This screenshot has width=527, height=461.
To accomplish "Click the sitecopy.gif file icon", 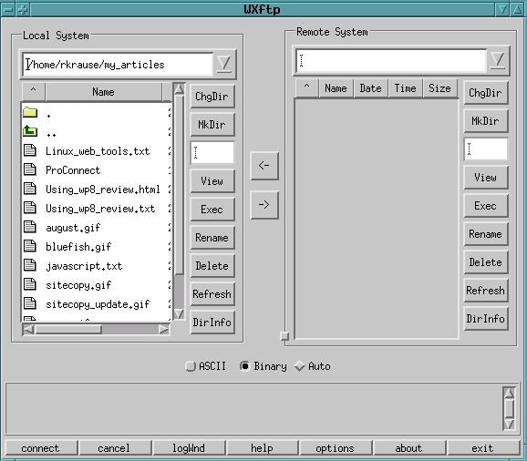I will (30, 284).
